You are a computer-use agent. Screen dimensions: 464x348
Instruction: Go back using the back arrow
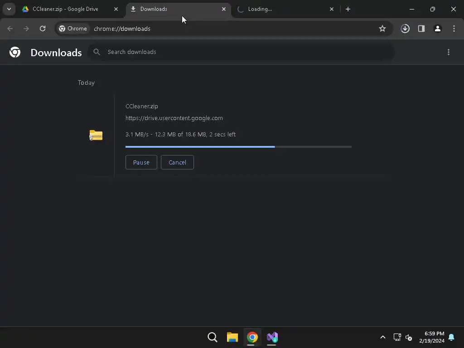pyautogui.click(x=10, y=29)
